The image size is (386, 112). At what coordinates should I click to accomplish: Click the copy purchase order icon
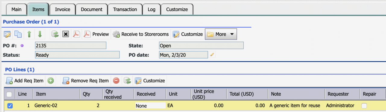[x=18, y=34]
